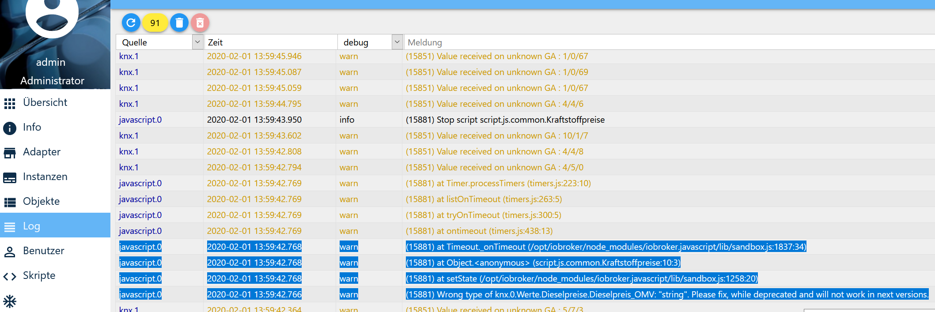This screenshot has height=312, width=935.
Task: Select the Stop script Kraftstoffpreise info row
Action: click(x=505, y=120)
